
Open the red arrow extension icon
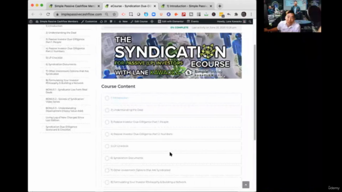[123, 14]
